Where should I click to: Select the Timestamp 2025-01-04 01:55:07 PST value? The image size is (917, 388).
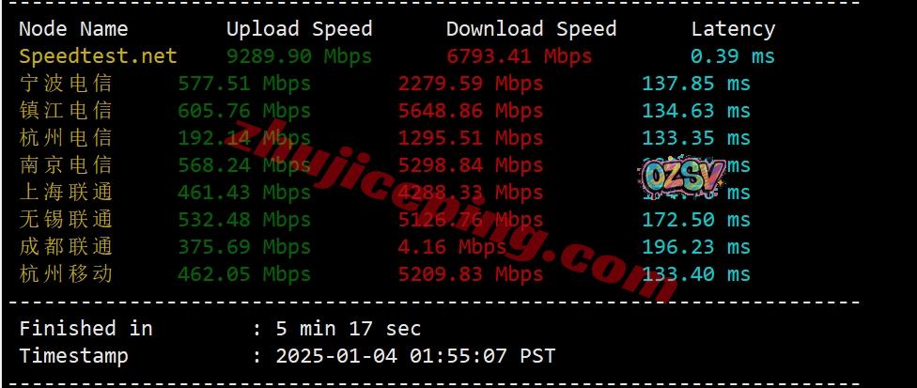(415, 356)
